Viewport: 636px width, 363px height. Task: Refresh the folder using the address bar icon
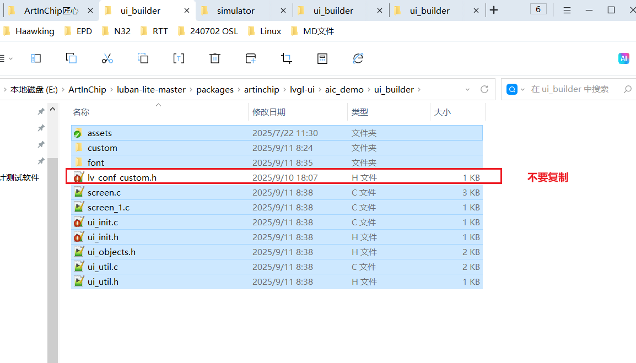point(484,89)
